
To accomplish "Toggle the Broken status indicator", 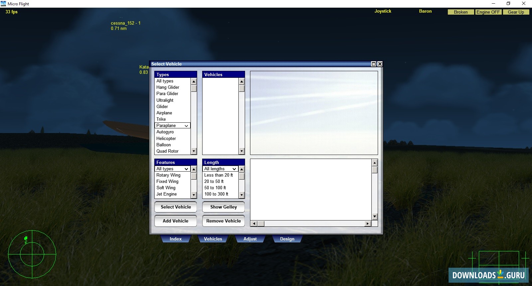I will [461, 12].
